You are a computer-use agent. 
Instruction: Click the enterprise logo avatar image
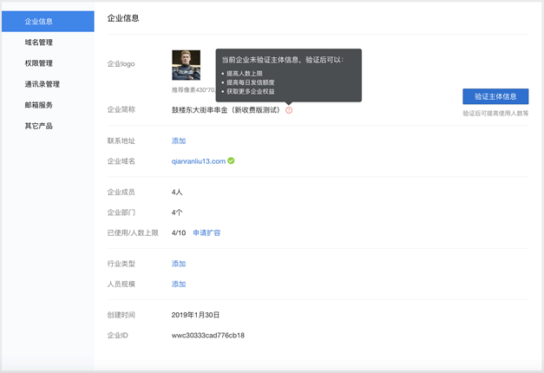pyautogui.click(x=186, y=65)
